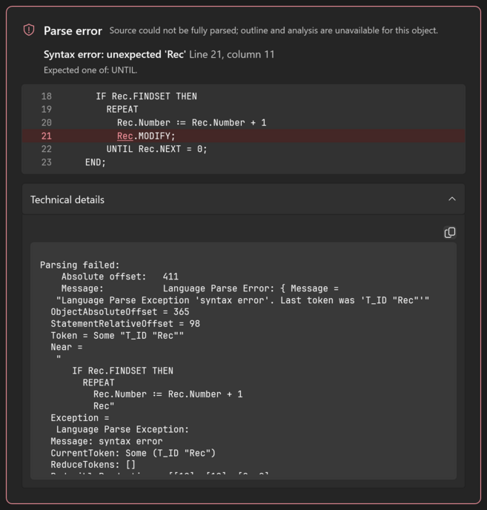Click code line "IF Rec.FINDSET THEN" at line 18

pyautogui.click(x=146, y=96)
